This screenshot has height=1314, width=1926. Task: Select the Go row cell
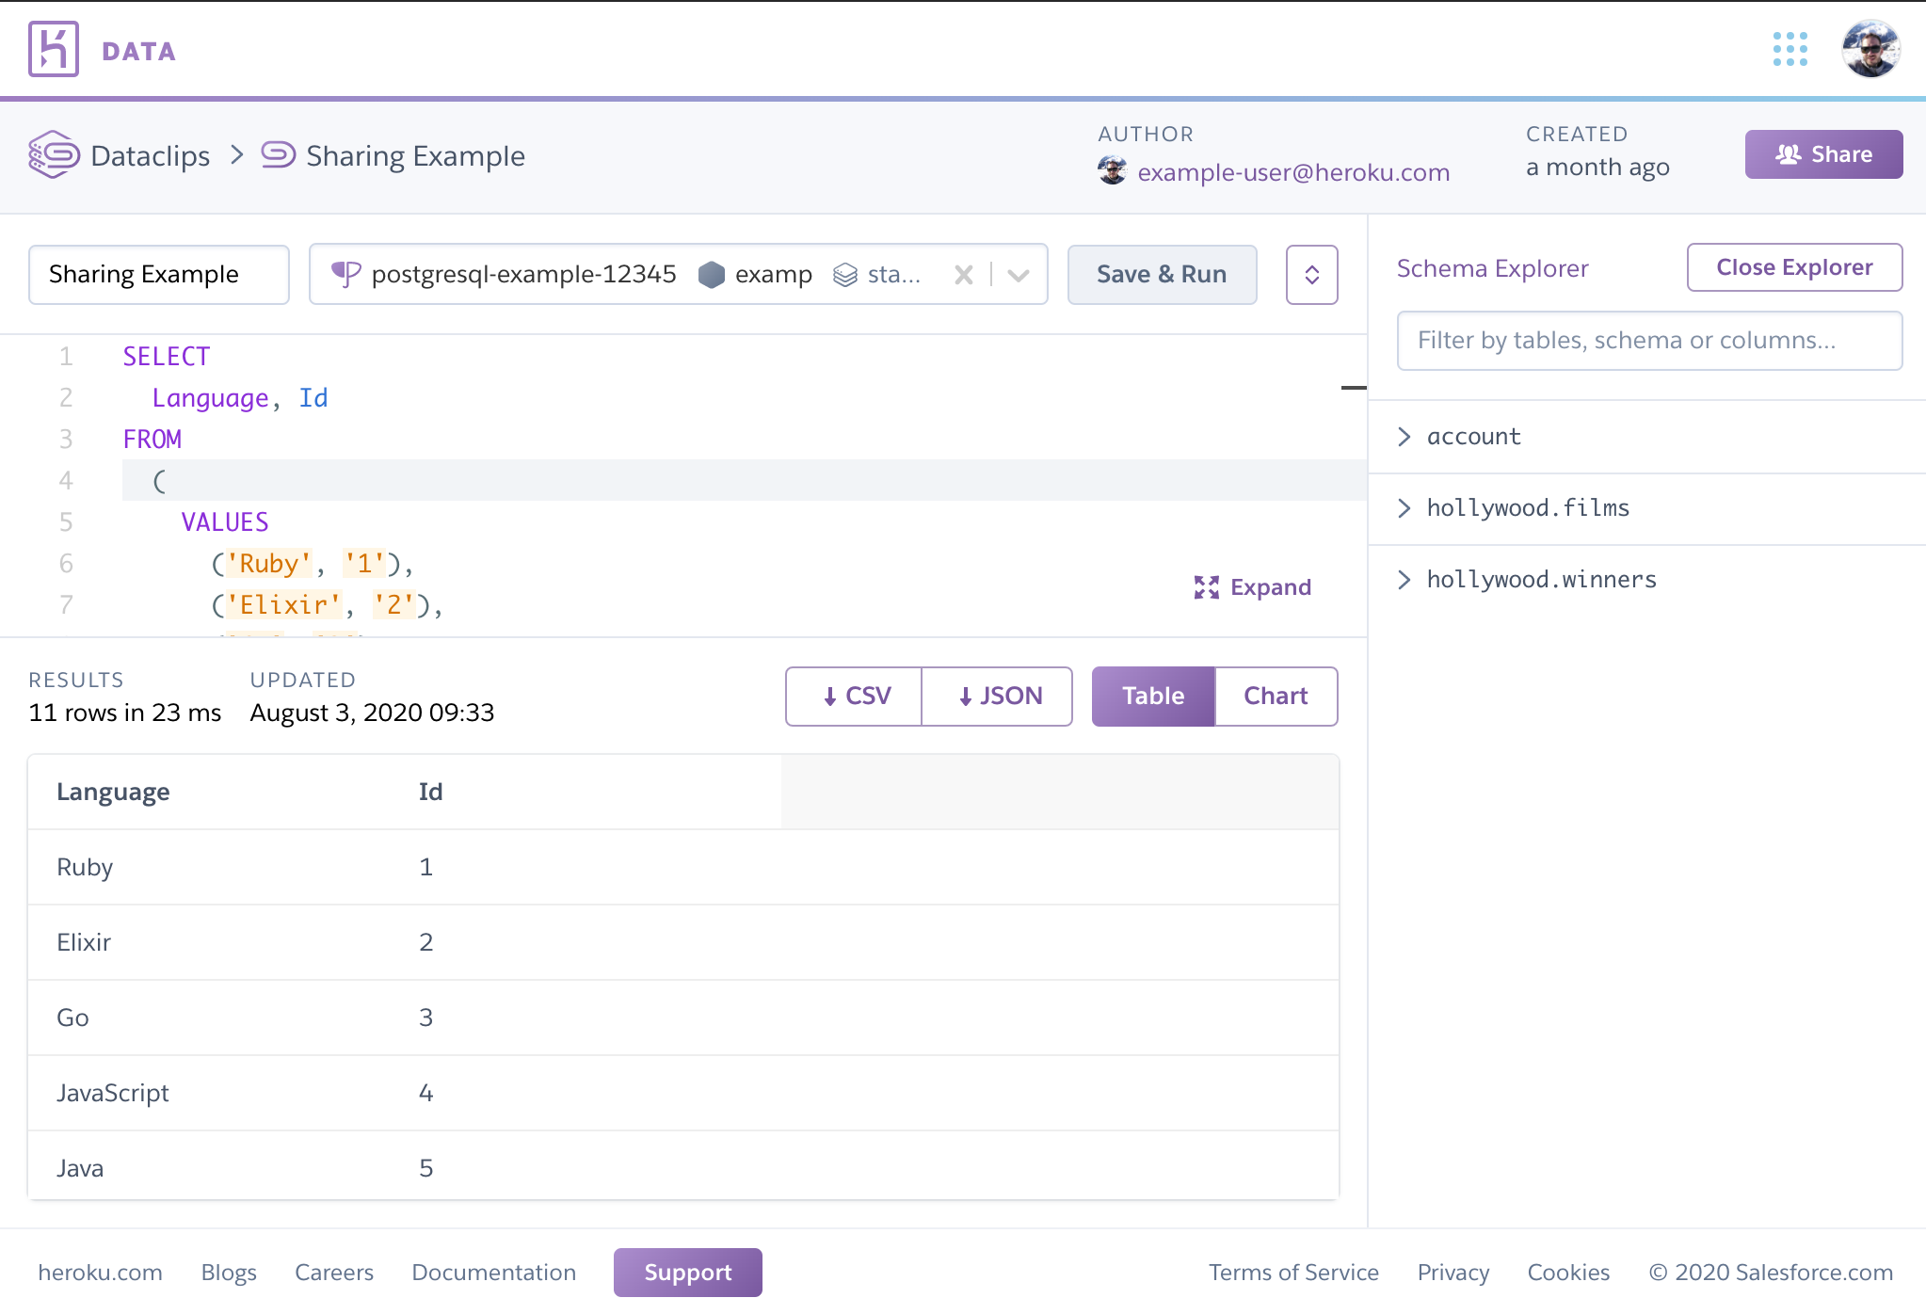[x=72, y=1018]
